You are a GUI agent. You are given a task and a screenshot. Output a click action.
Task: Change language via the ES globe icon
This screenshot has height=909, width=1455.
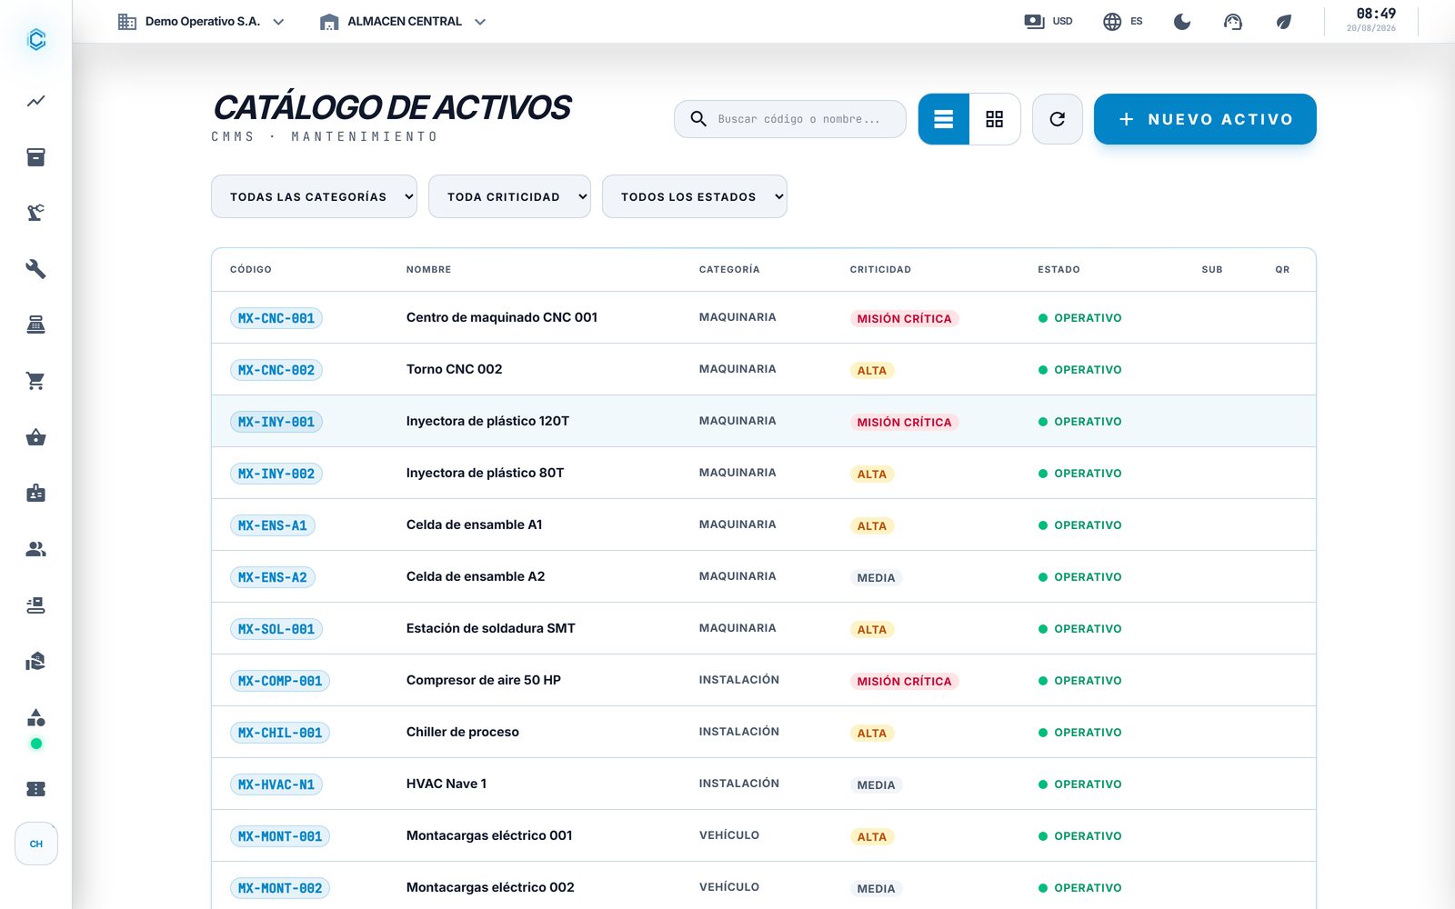point(1123,21)
